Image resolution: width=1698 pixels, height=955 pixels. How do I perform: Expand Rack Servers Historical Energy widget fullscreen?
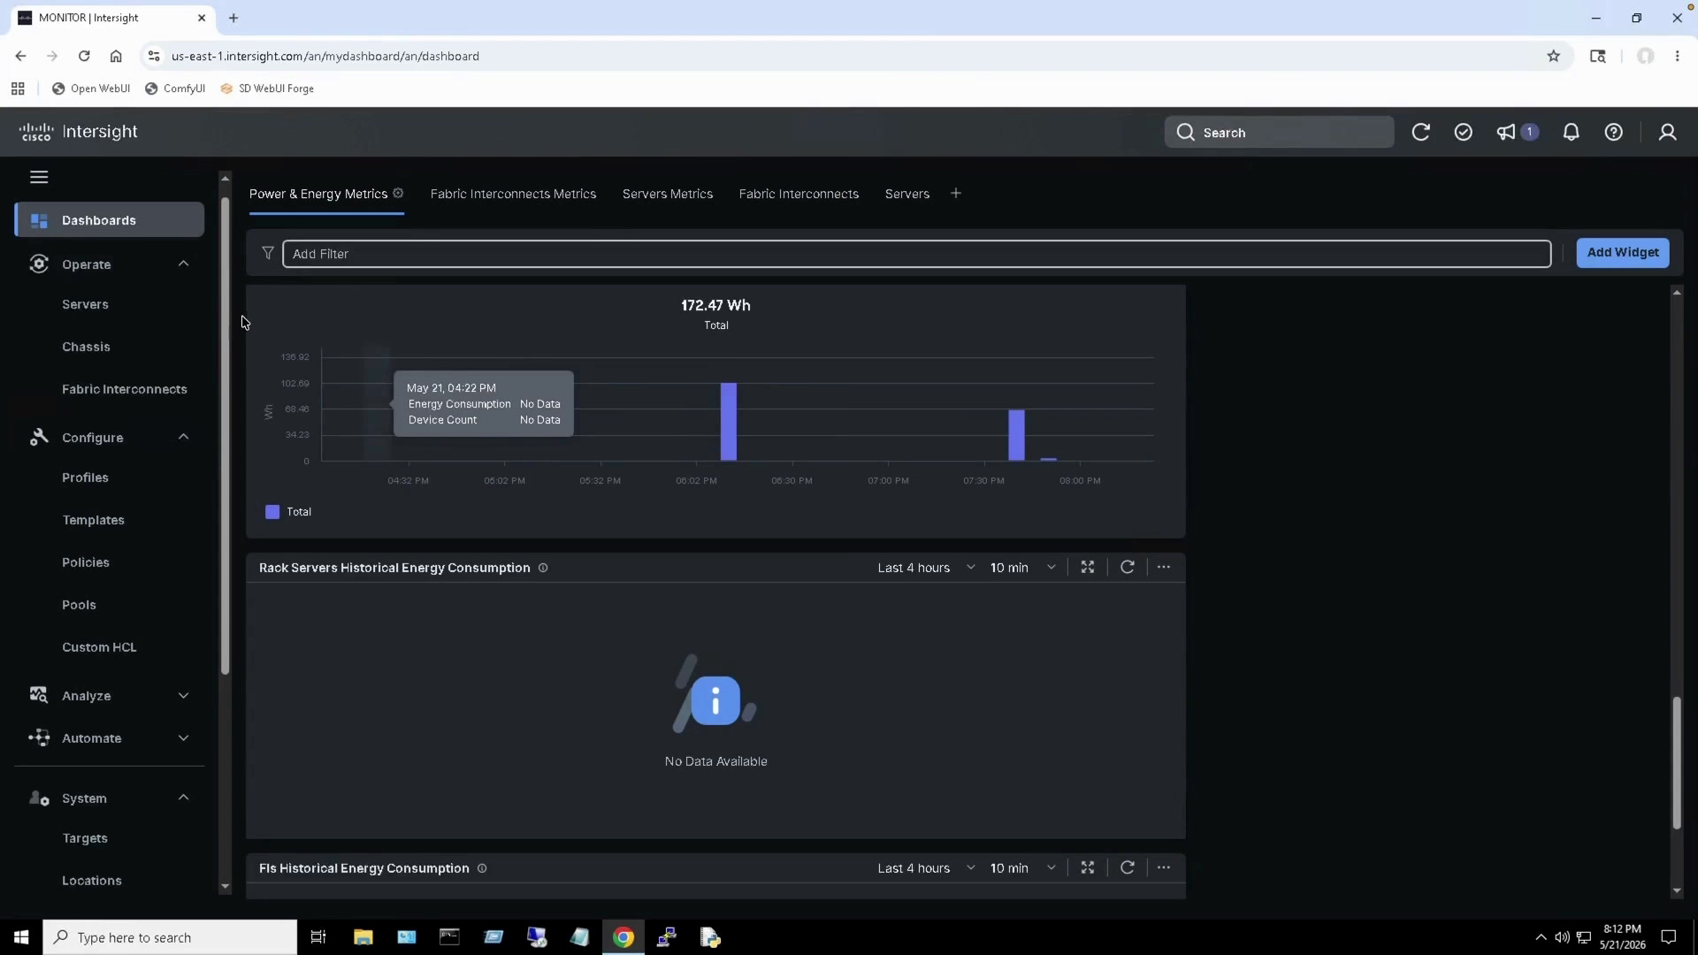[x=1088, y=568]
